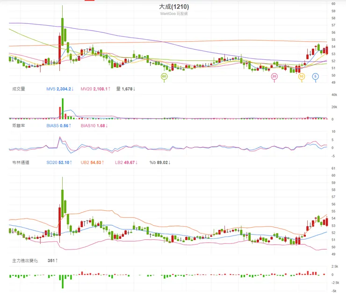Click the 成交量 panel label

pos(19,89)
